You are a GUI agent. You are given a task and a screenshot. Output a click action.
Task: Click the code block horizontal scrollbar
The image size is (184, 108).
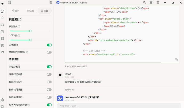tap(113, 62)
